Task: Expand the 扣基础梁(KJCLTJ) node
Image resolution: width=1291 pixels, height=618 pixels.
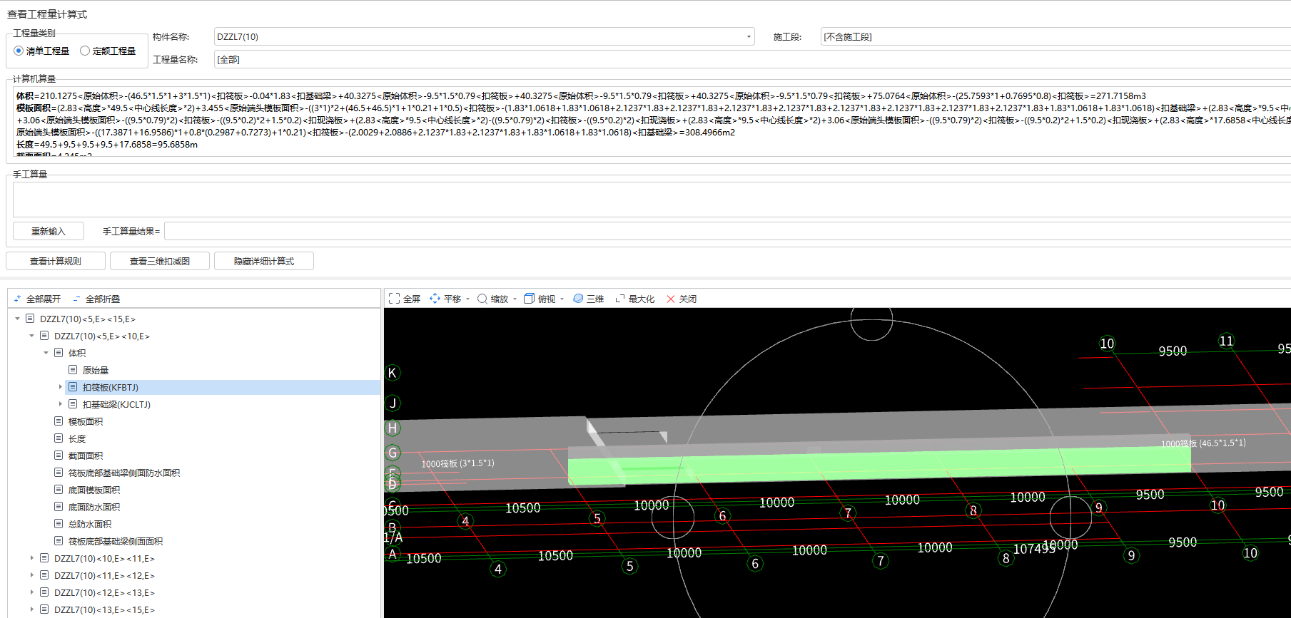Action: click(x=60, y=404)
